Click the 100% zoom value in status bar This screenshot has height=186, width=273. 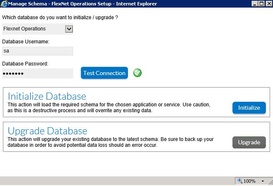[x=249, y=181]
